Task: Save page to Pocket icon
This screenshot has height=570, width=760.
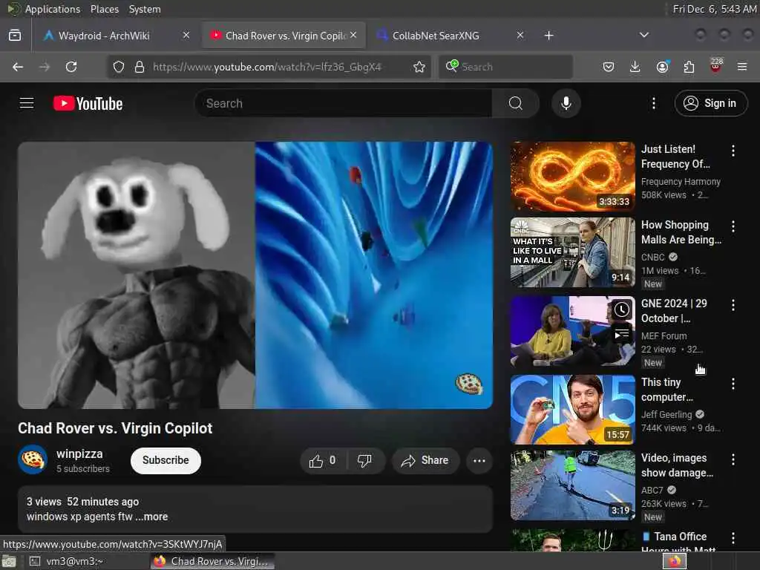Action: point(609,67)
